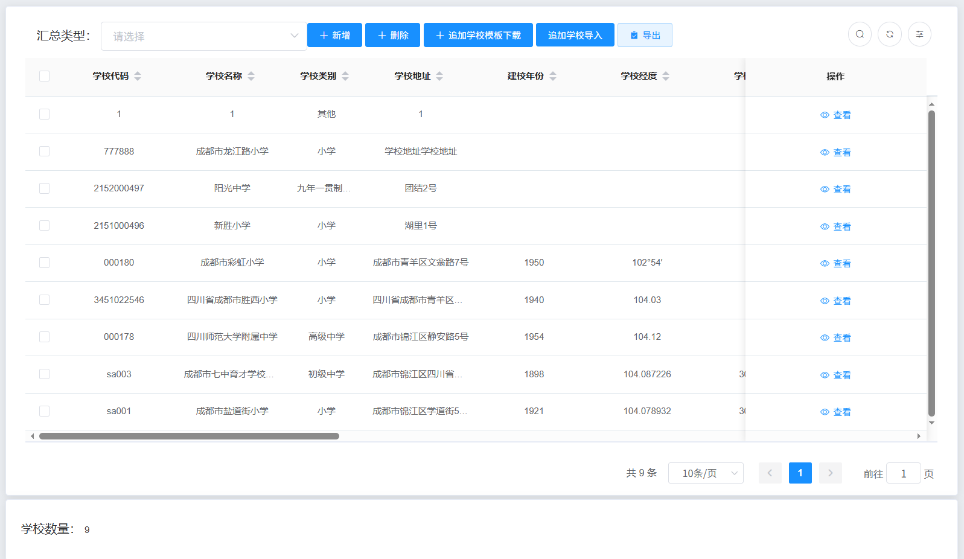Click the 学校名称 column header
The image size is (964, 559).
(224, 76)
